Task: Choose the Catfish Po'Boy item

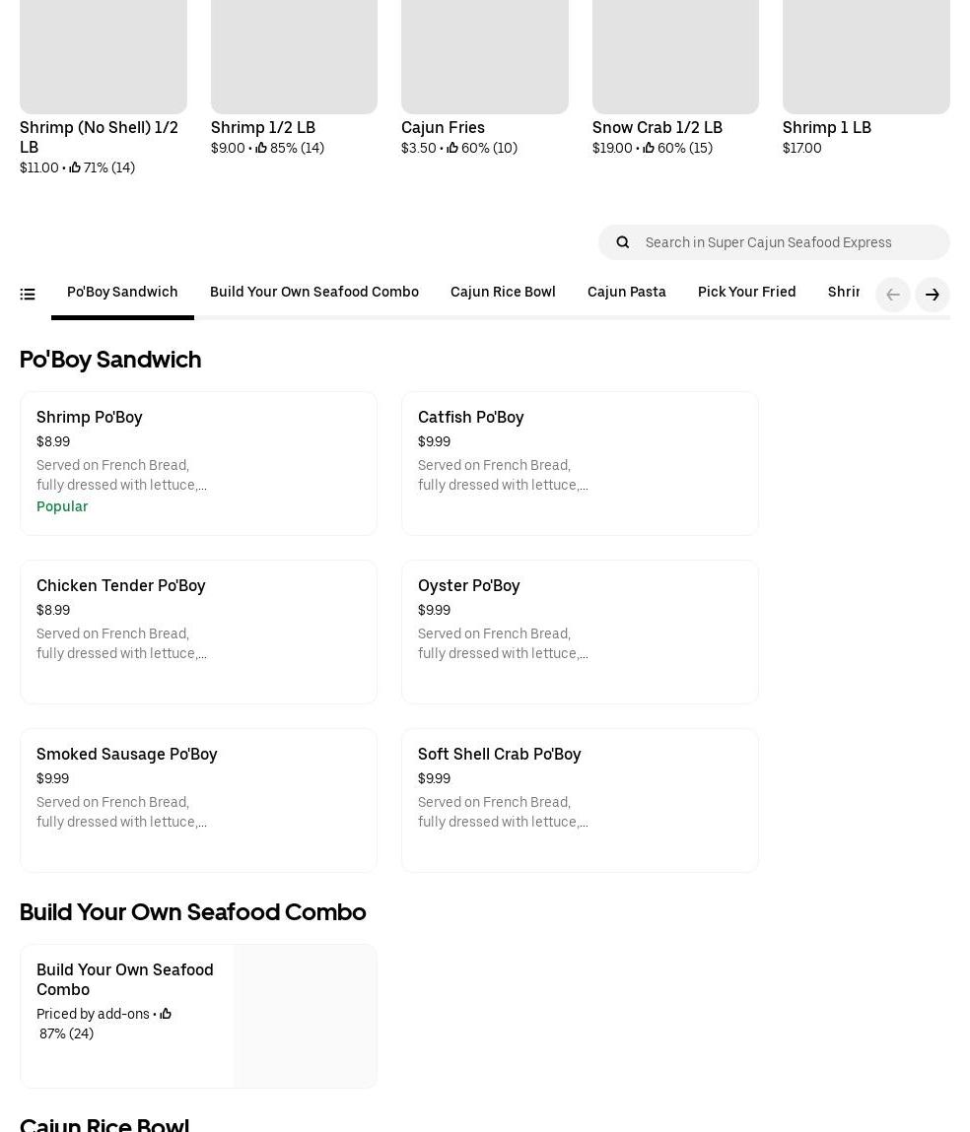Action: point(580,463)
